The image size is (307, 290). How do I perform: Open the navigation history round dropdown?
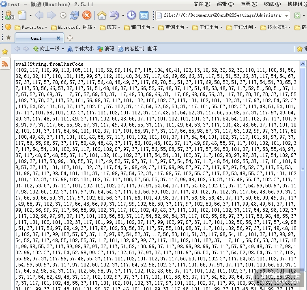point(63,15)
